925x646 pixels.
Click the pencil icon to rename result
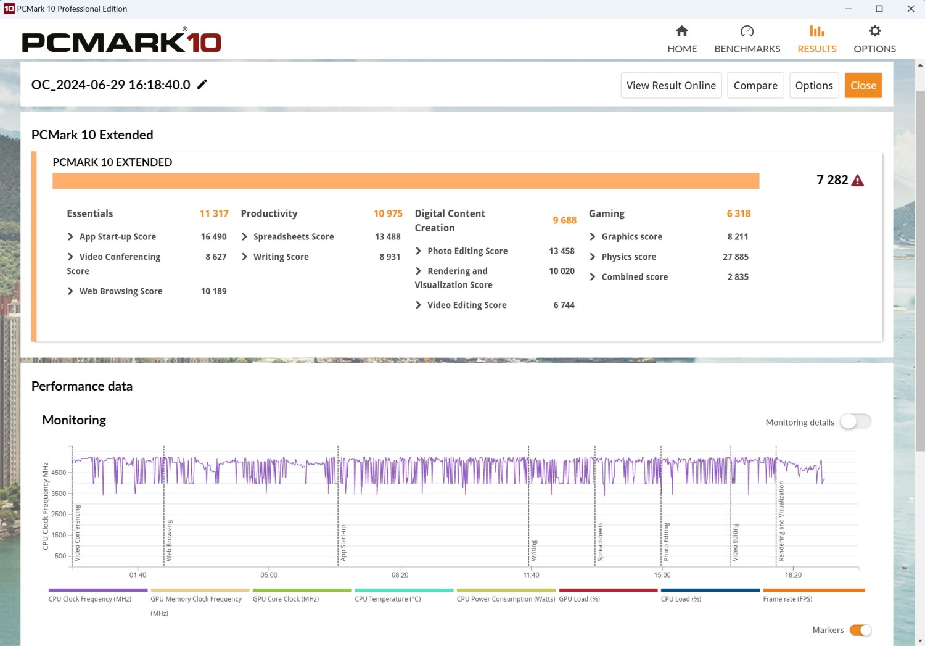[x=202, y=85]
